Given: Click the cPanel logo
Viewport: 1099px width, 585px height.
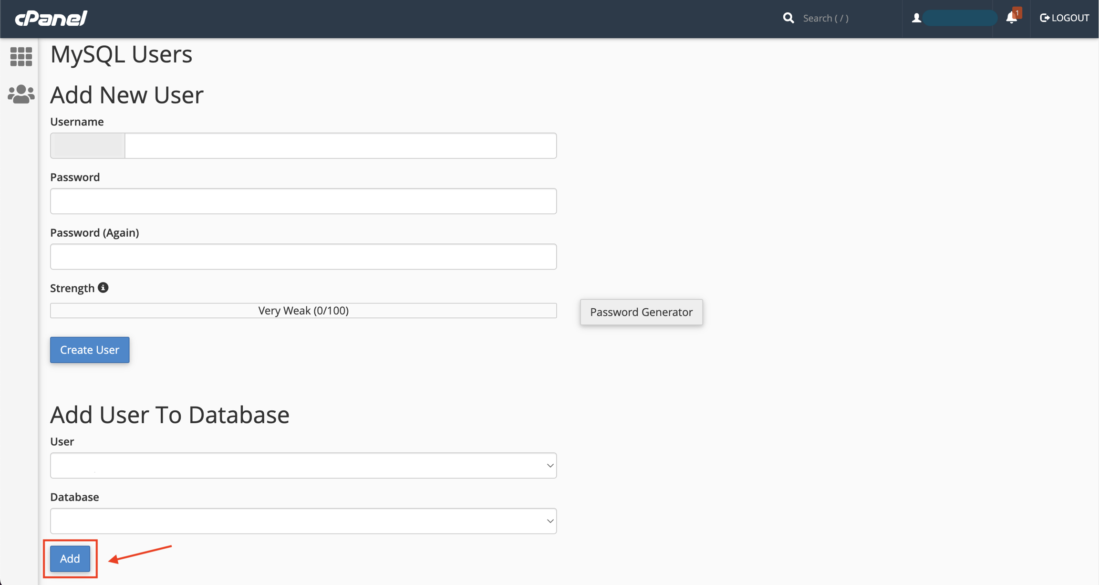Looking at the screenshot, I should 51,18.
